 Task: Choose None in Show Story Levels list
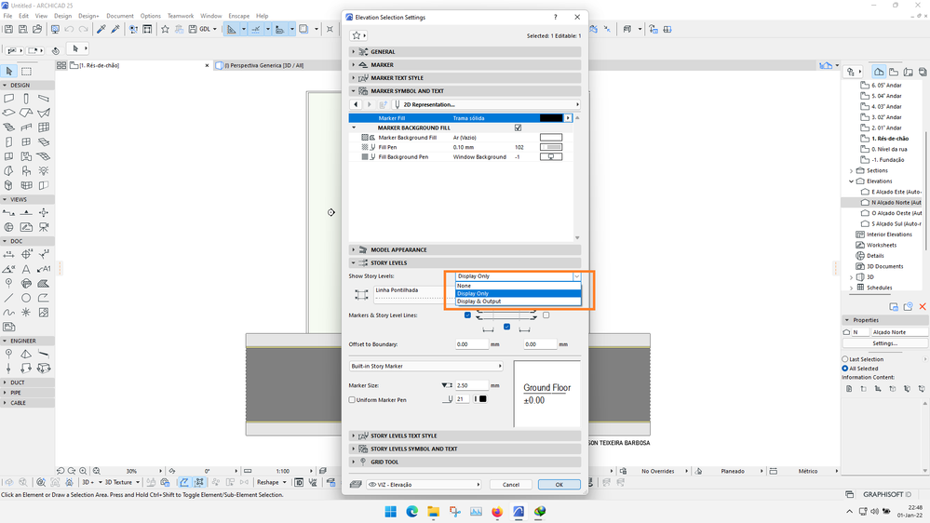(x=518, y=286)
